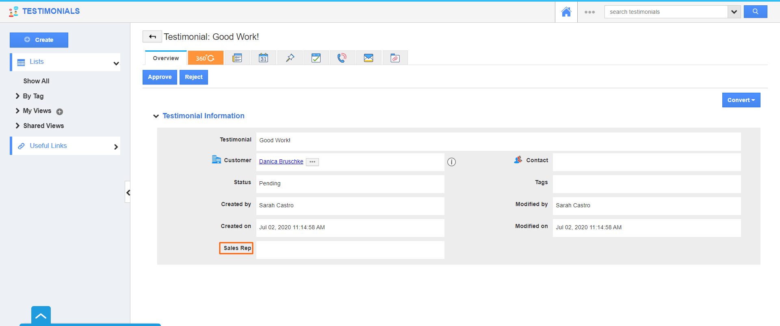Reject this testimonial
Viewport: 780px width, 326px height.
tap(194, 77)
